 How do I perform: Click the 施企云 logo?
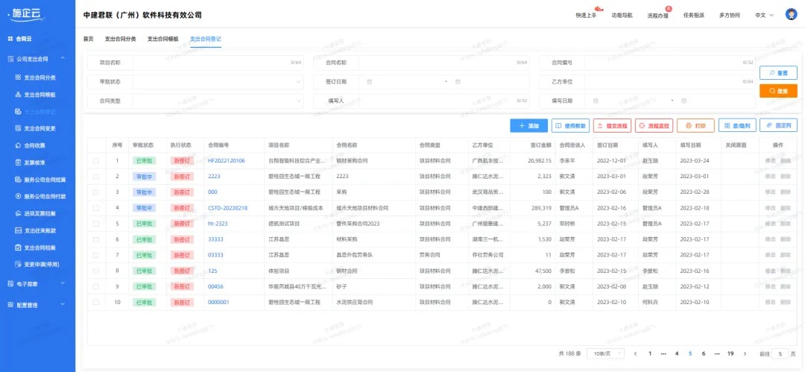click(x=28, y=13)
